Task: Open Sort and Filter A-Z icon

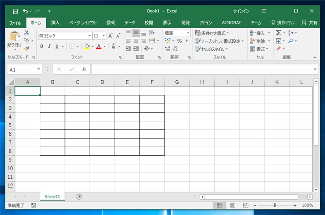Action: tap(291, 33)
